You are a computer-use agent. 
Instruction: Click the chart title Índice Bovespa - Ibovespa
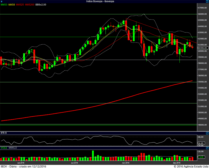tap(100, 1)
